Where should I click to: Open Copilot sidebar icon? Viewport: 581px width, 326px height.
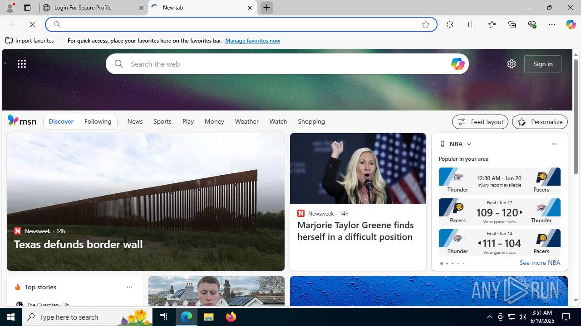click(571, 24)
